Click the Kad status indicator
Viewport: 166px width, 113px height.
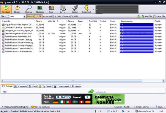pos(161,111)
